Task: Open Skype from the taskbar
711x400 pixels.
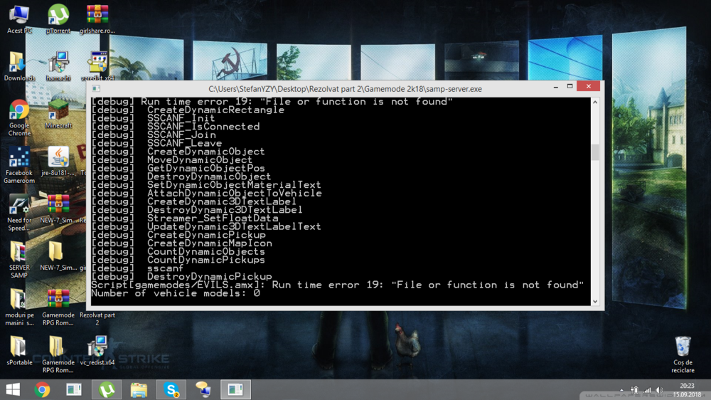Action: pyautogui.click(x=171, y=389)
